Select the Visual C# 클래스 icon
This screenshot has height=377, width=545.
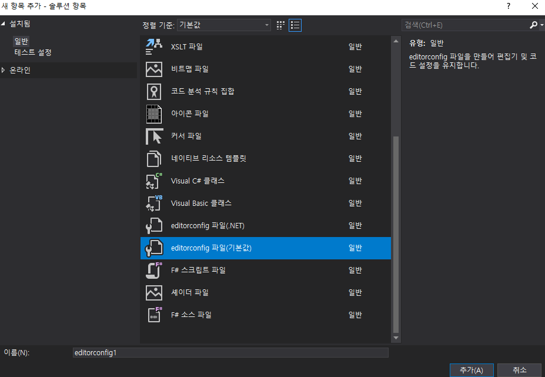pyautogui.click(x=154, y=181)
